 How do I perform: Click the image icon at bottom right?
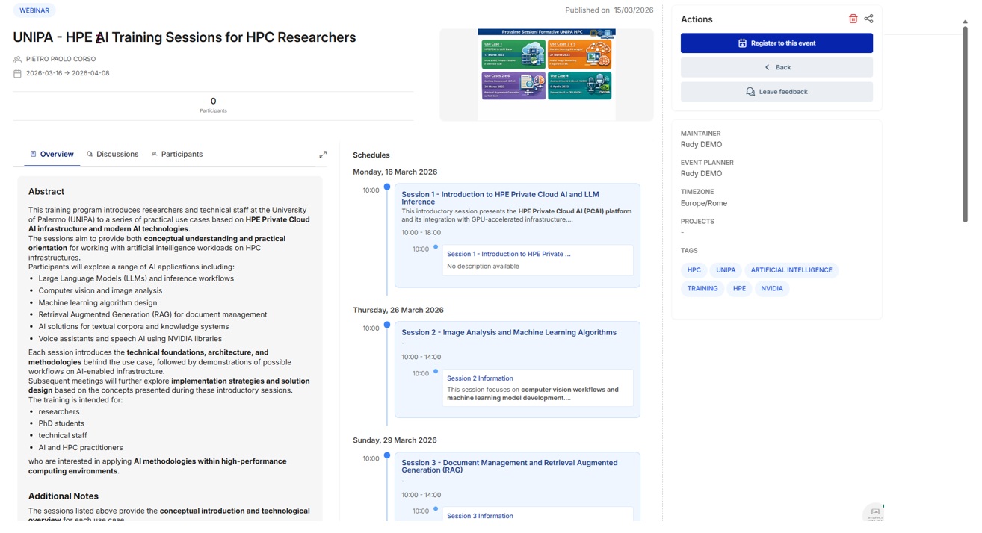pyautogui.click(x=874, y=512)
